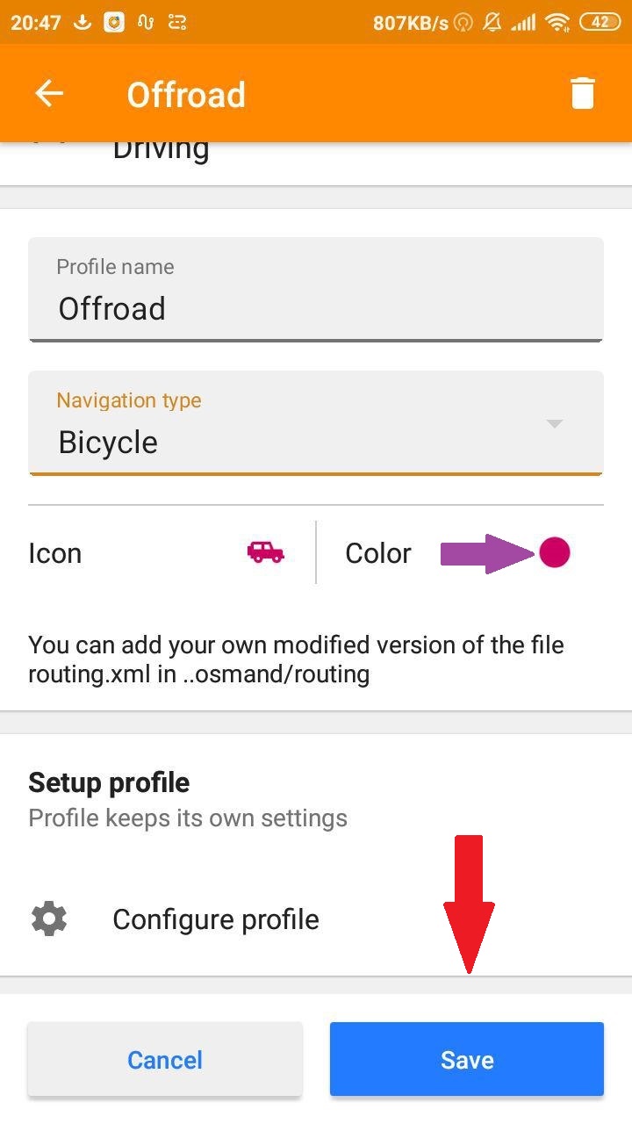The image size is (632, 1124).
Task: Tap the pink offroad car icon
Action: tap(265, 552)
